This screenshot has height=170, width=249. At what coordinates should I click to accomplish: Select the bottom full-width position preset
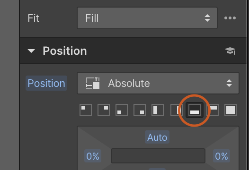click(195, 110)
